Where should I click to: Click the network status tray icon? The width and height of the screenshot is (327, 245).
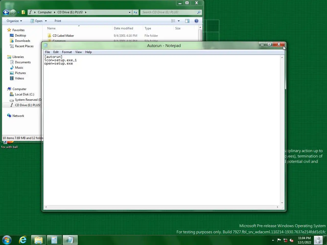click(285, 240)
